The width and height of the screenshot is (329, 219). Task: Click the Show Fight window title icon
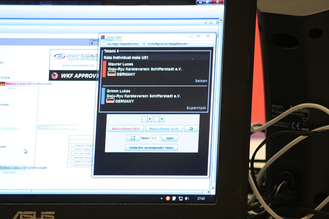(103, 37)
